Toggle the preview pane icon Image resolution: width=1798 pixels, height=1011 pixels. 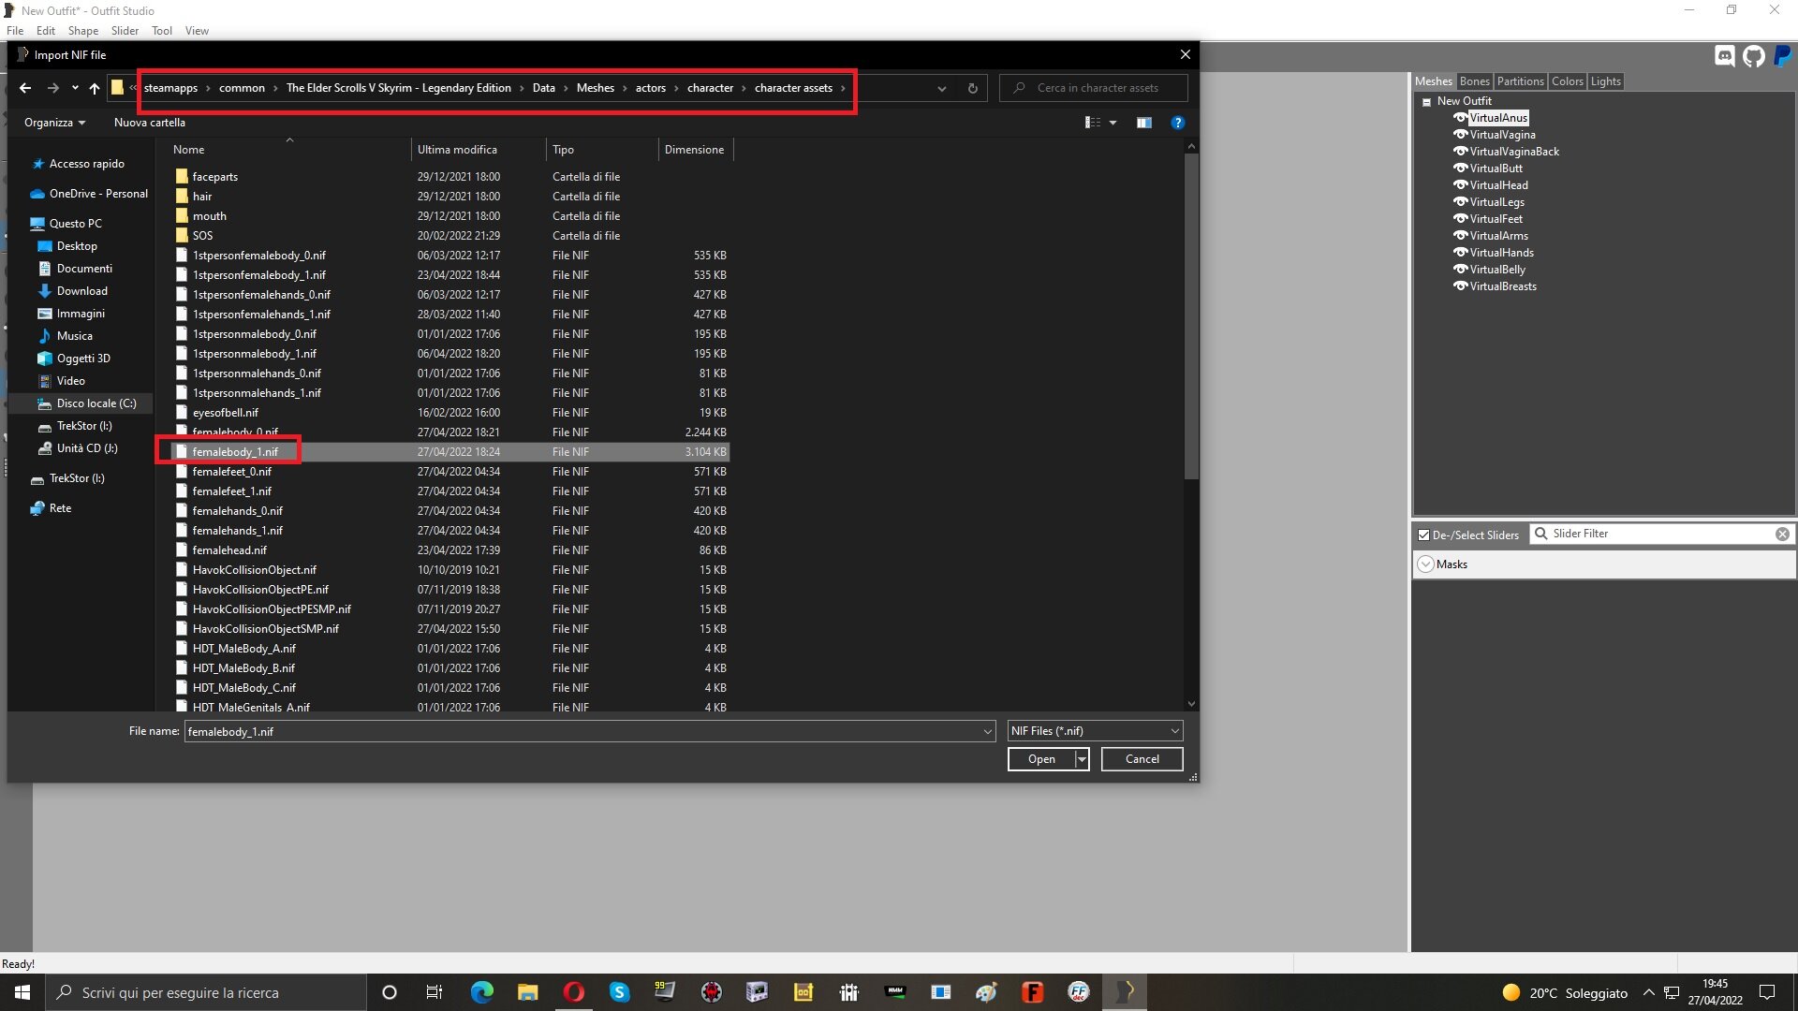click(1144, 123)
